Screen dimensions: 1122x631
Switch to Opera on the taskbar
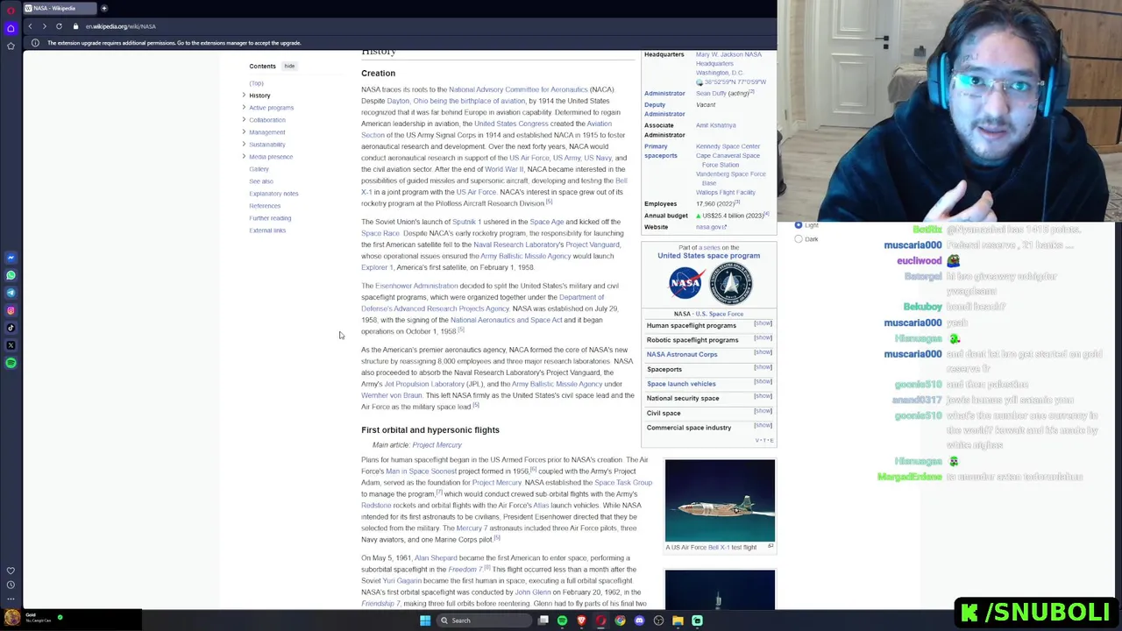pyautogui.click(x=600, y=620)
